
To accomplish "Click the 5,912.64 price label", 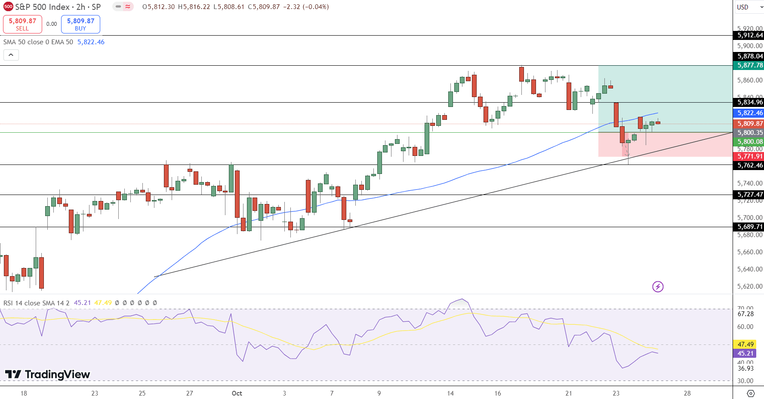I will click(749, 35).
